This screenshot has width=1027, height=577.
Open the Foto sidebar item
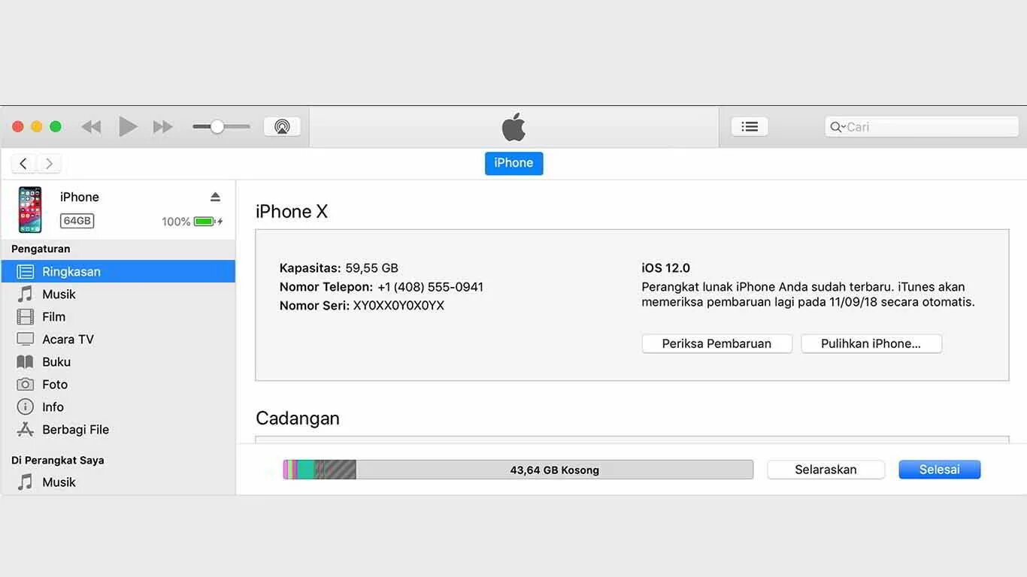[118, 384]
